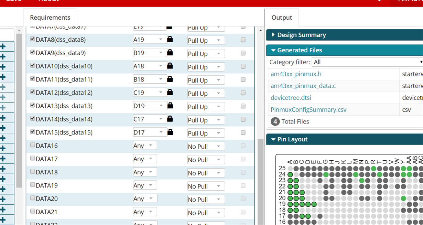Viewport: 423px width, 225px height.
Task: Unlock pin D19 for DATA13
Action: pos(170,105)
